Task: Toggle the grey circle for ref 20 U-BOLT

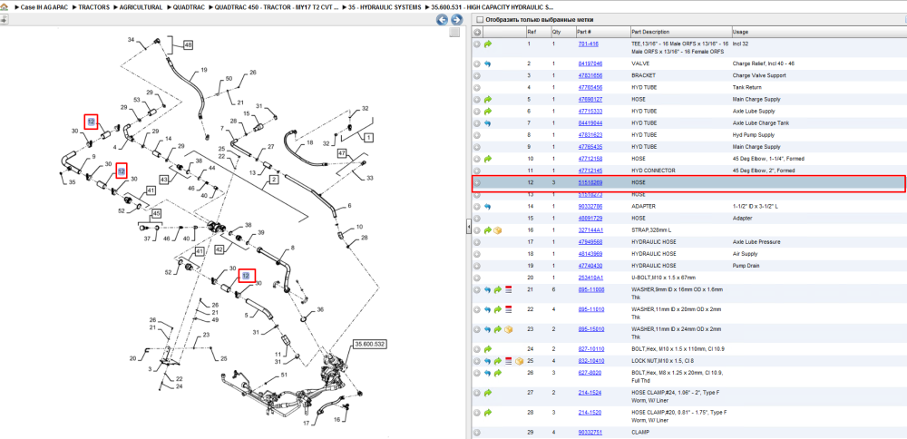Action: click(x=477, y=278)
